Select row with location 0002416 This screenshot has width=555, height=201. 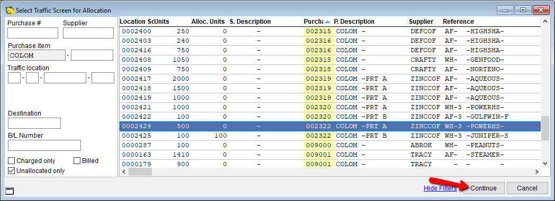pos(330,50)
